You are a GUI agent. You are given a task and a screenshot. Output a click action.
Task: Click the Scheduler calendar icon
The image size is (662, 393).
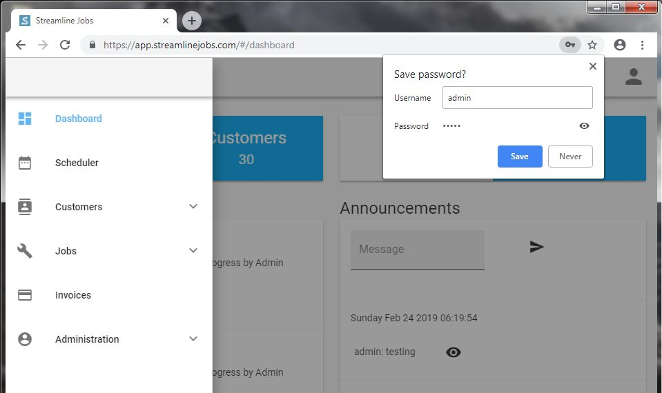point(25,163)
